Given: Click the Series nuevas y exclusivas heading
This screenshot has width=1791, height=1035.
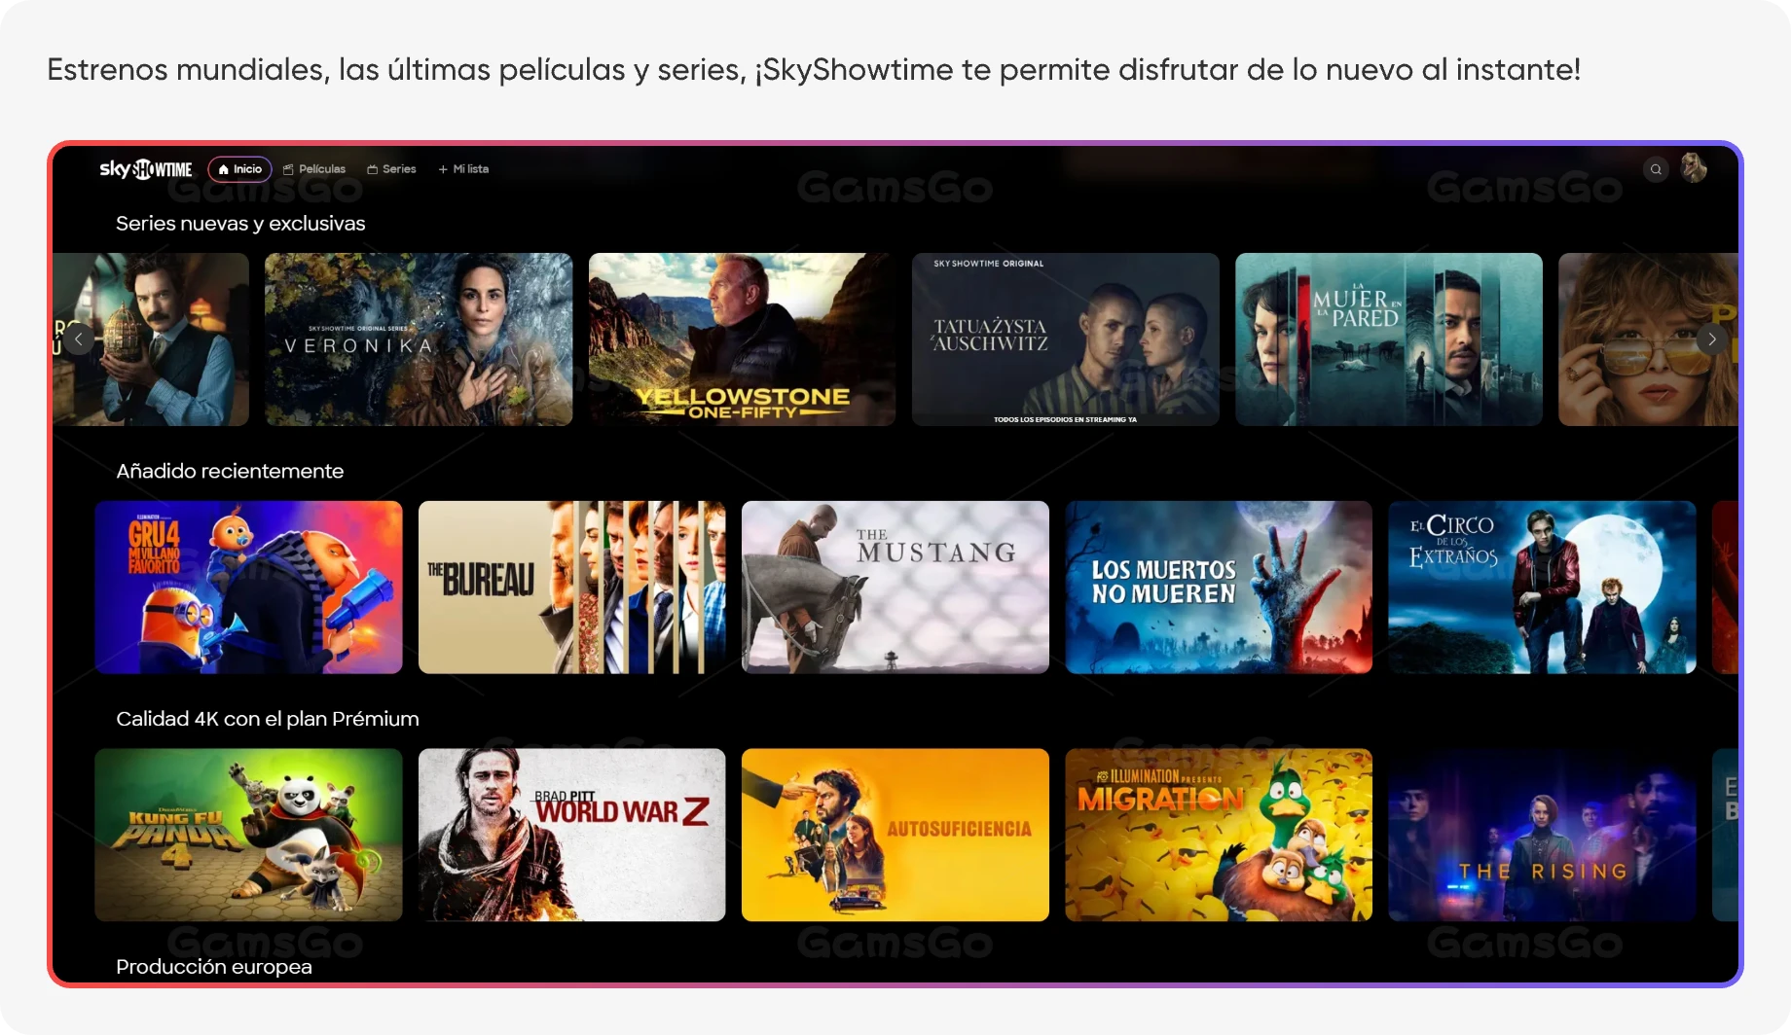Looking at the screenshot, I should click(x=240, y=224).
